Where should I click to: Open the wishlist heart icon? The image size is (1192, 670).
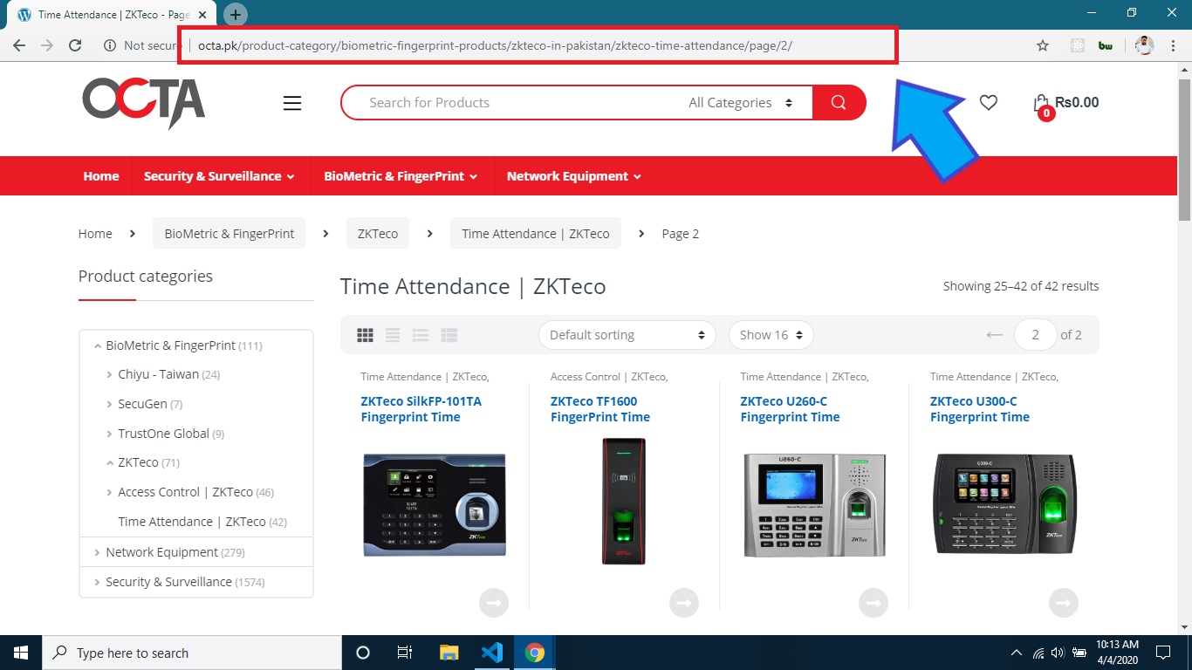click(988, 103)
